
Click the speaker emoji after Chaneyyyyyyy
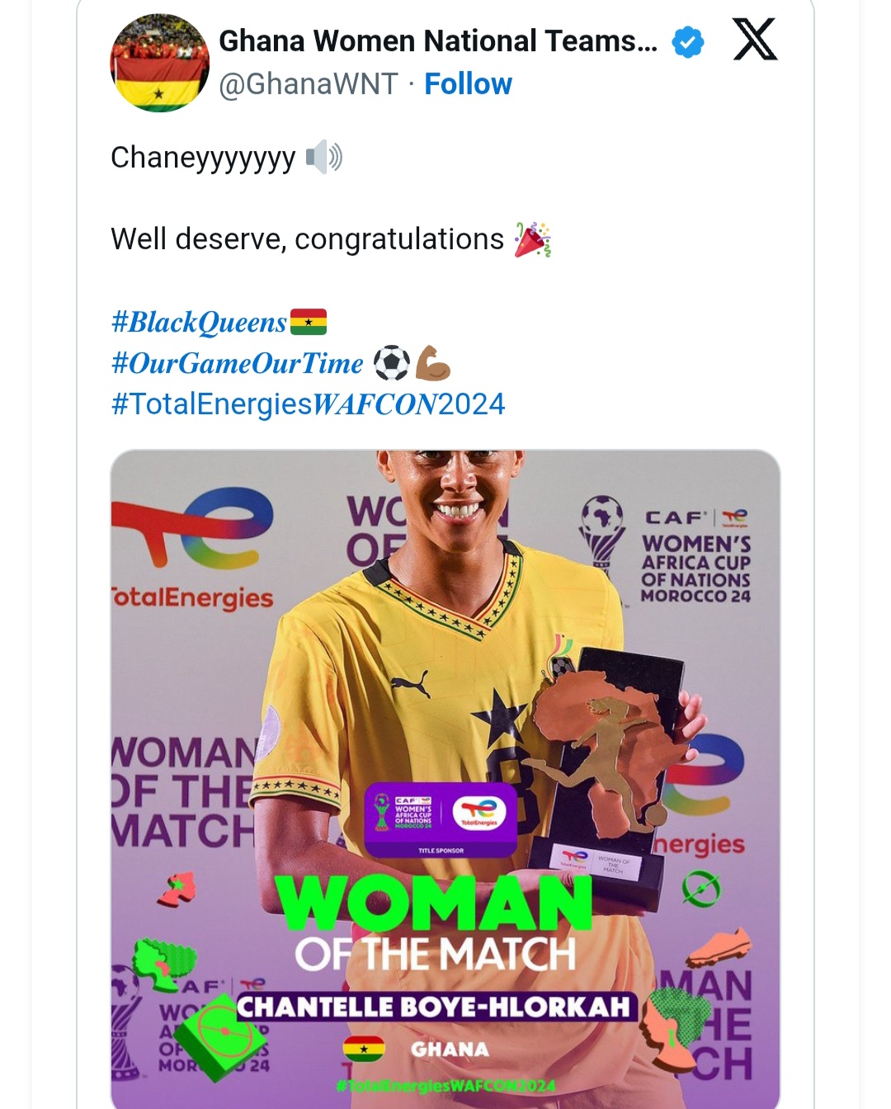click(x=323, y=157)
